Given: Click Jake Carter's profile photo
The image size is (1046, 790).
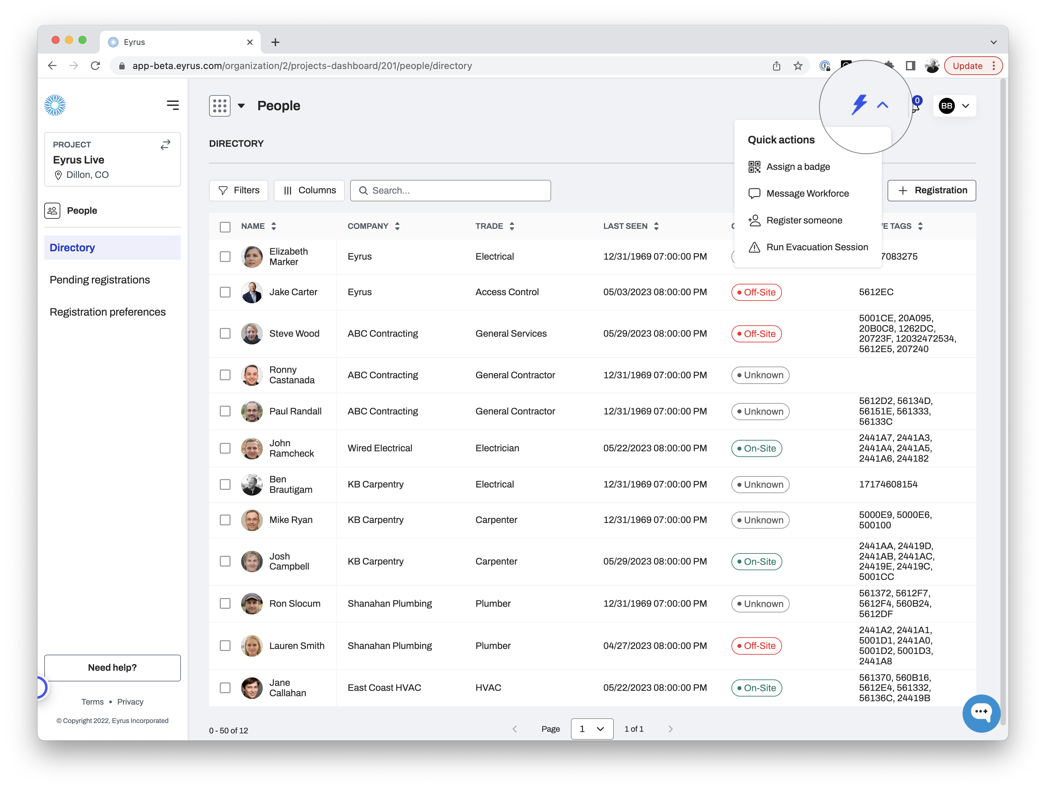Looking at the screenshot, I should pyautogui.click(x=252, y=292).
